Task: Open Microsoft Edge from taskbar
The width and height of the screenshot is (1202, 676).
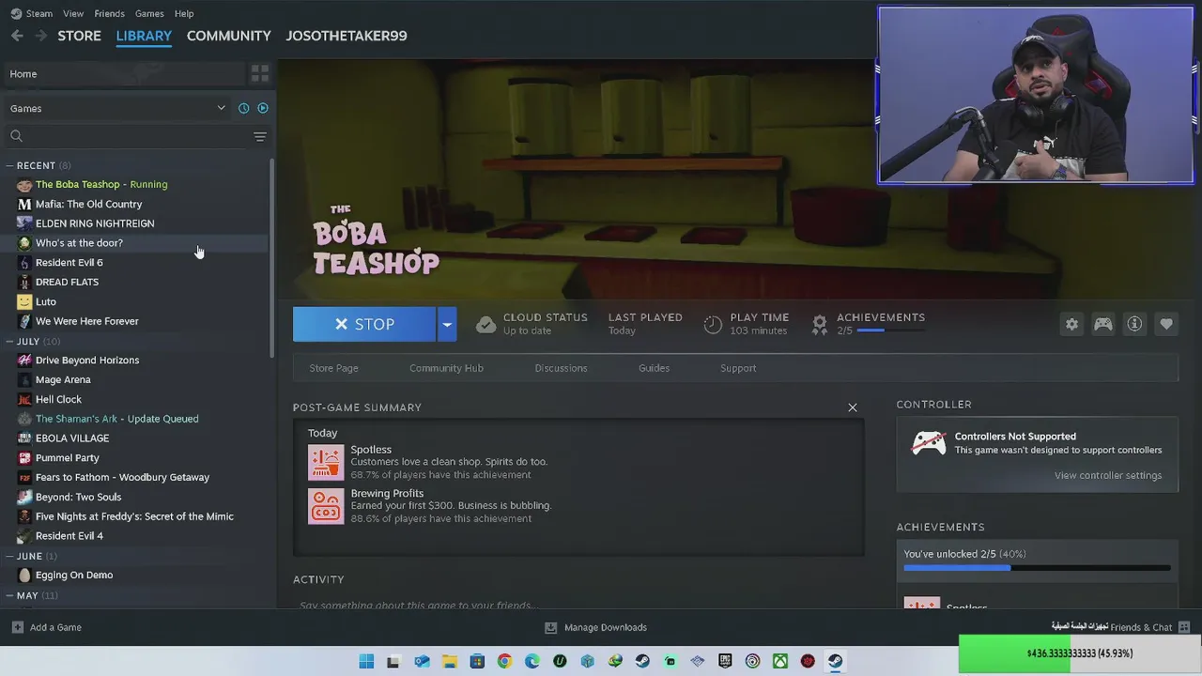Action: (532, 661)
